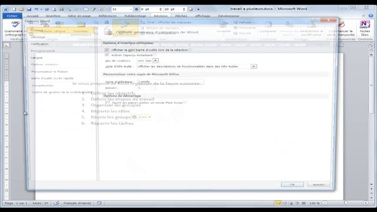This screenshot has height=212, width=377.
Task: Open the Customize Quick Access Toolbar dropdown
Action: pos(199,9)
